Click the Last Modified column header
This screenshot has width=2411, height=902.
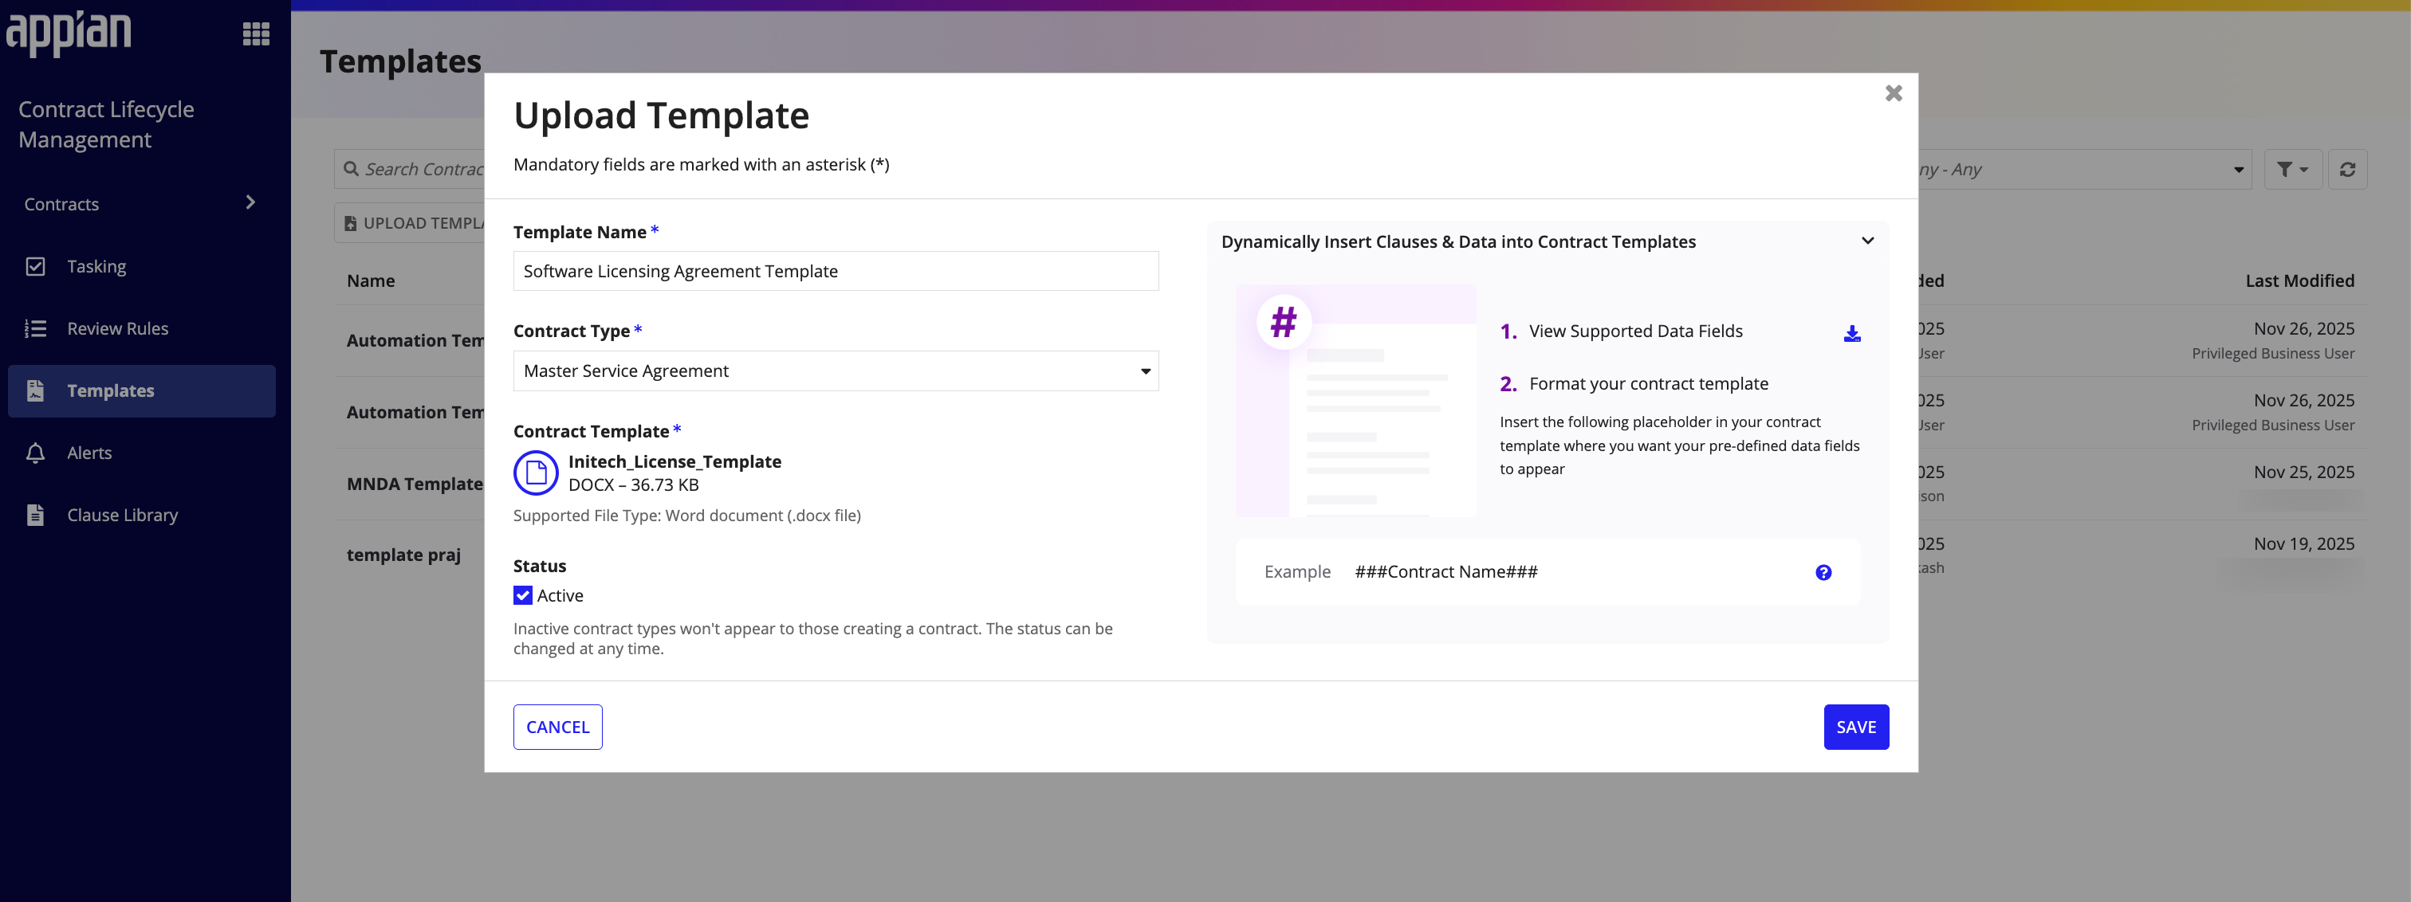pos(2299,280)
